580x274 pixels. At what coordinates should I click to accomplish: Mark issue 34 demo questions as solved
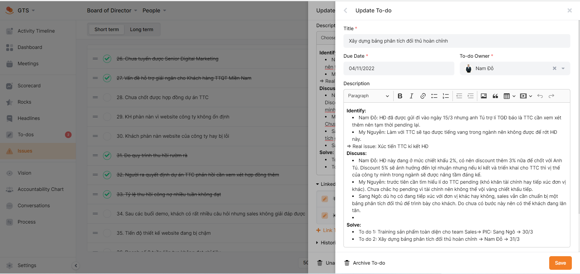click(x=107, y=214)
